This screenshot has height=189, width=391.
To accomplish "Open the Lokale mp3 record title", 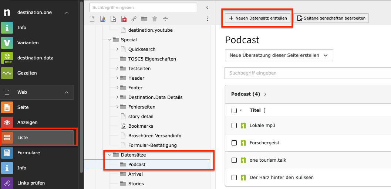I will pyautogui.click(x=262, y=126).
